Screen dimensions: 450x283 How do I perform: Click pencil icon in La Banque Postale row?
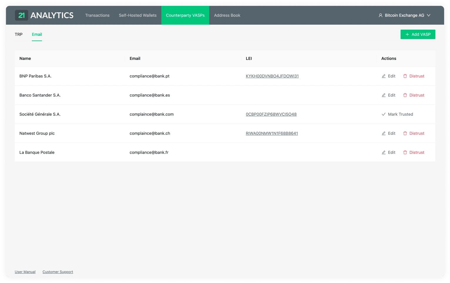coord(384,152)
